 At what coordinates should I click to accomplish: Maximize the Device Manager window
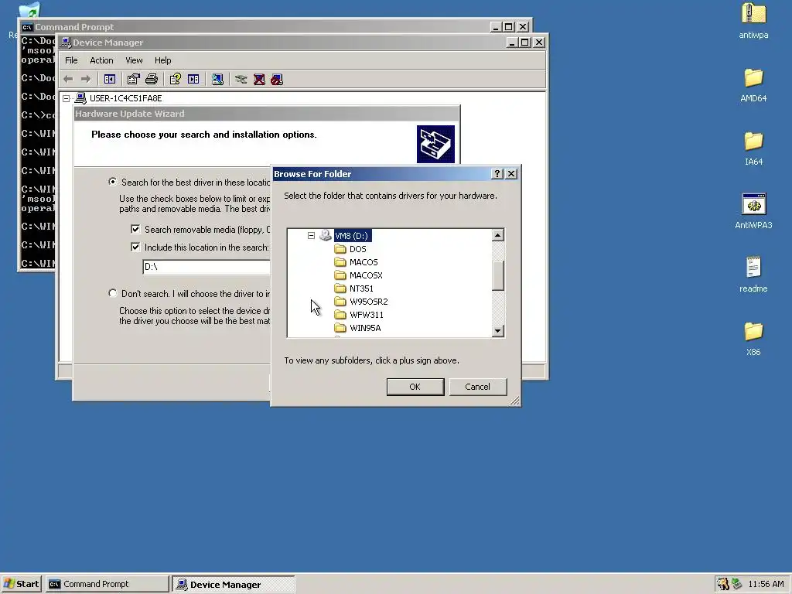click(x=525, y=43)
